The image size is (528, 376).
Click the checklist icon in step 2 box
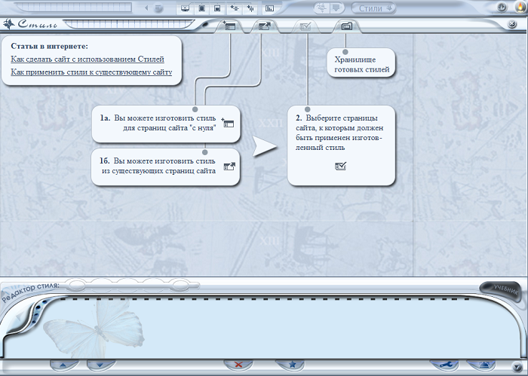(340, 167)
